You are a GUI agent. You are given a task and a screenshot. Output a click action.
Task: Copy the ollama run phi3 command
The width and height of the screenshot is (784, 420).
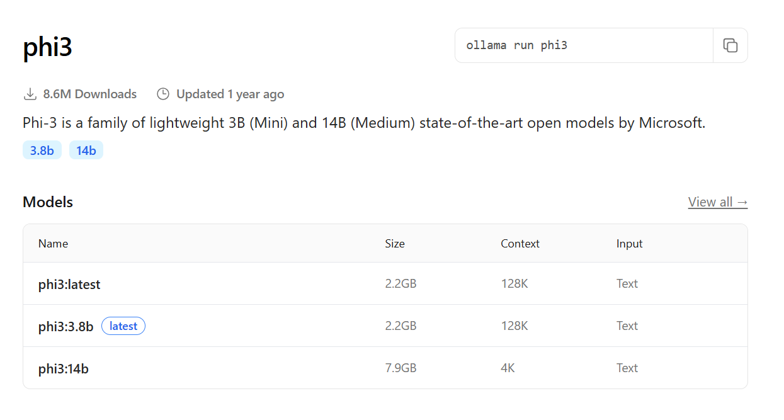coord(730,45)
